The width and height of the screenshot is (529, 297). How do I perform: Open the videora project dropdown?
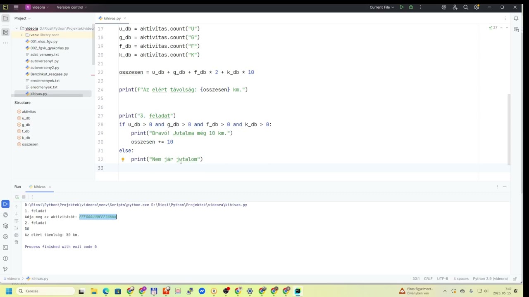[37, 7]
